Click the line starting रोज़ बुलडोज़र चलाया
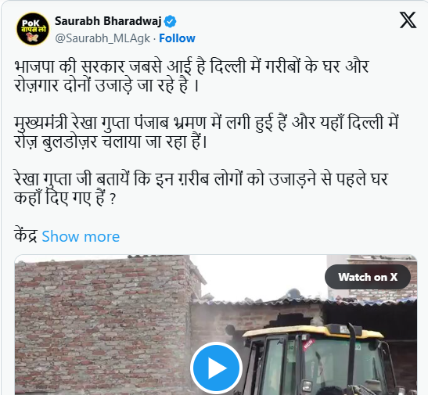The image size is (428, 395). pos(111,142)
